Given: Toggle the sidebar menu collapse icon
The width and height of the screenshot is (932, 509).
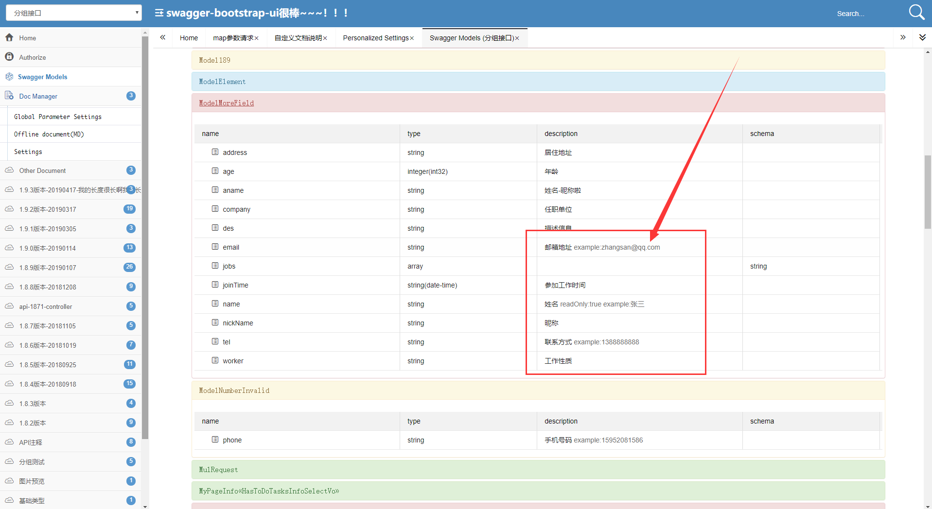Looking at the screenshot, I should click(159, 13).
